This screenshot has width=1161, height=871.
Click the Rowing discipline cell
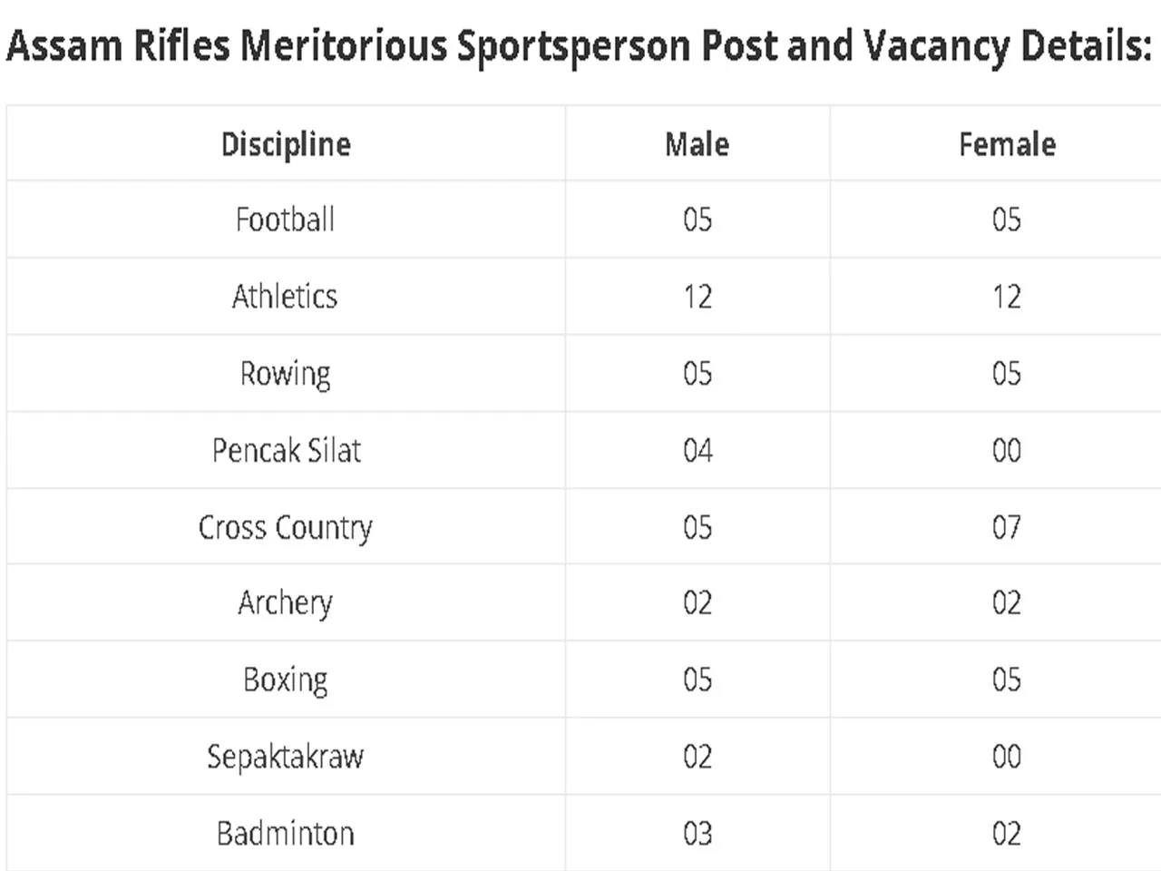click(286, 374)
